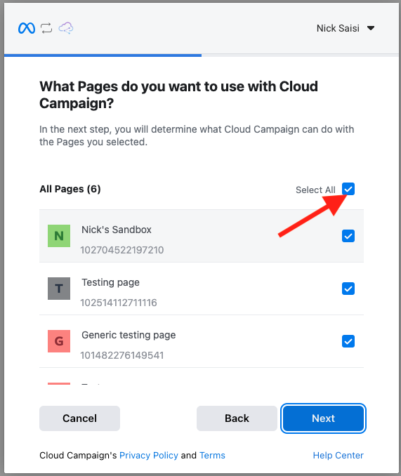Click the green N avatar for Nick's Sandbox

point(59,236)
